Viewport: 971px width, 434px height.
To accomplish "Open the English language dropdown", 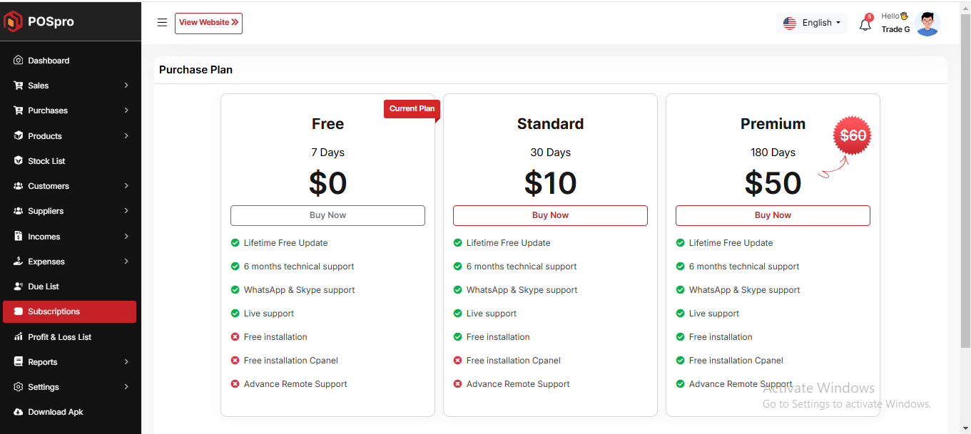I will tap(812, 23).
